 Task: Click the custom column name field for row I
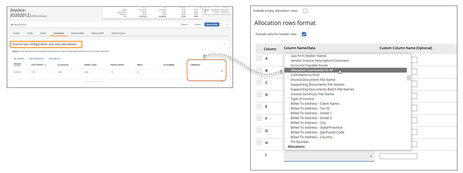tap(398, 156)
